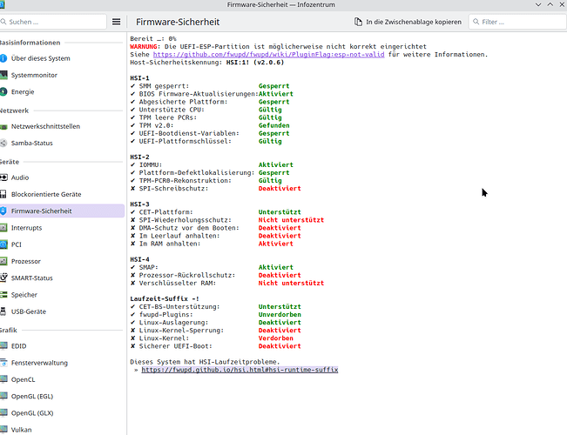Click the Netzwerkschnittstellen icon
This screenshot has width=567, height=435.
point(3,126)
